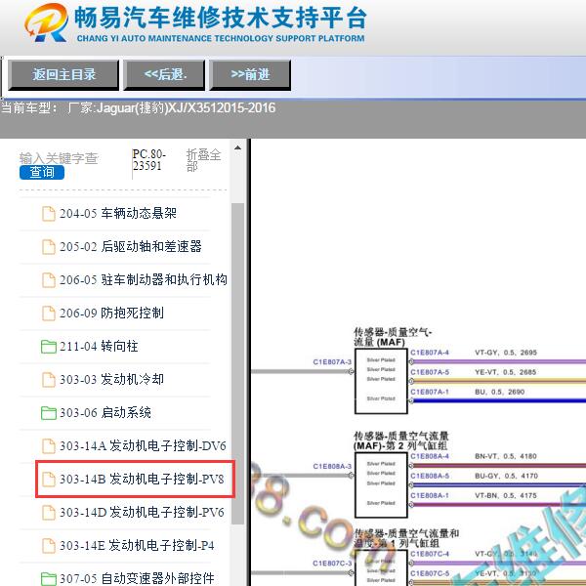Go forward with >>前进 button
Image resolution: width=586 pixels, height=586 pixels.
[250, 75]
